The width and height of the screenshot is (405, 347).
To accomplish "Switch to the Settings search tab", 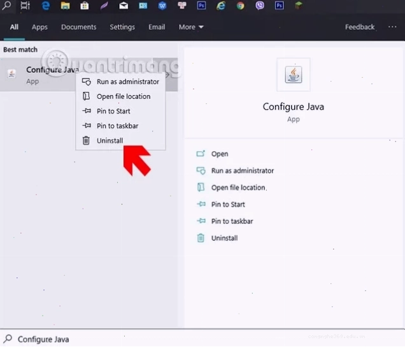I will pos(122,27).
